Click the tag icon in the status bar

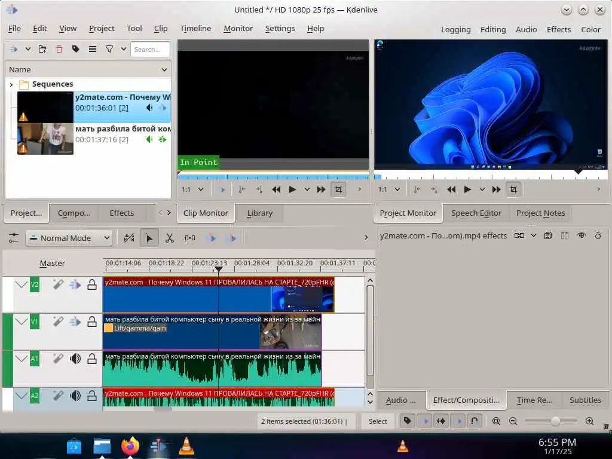pos(407,421)
